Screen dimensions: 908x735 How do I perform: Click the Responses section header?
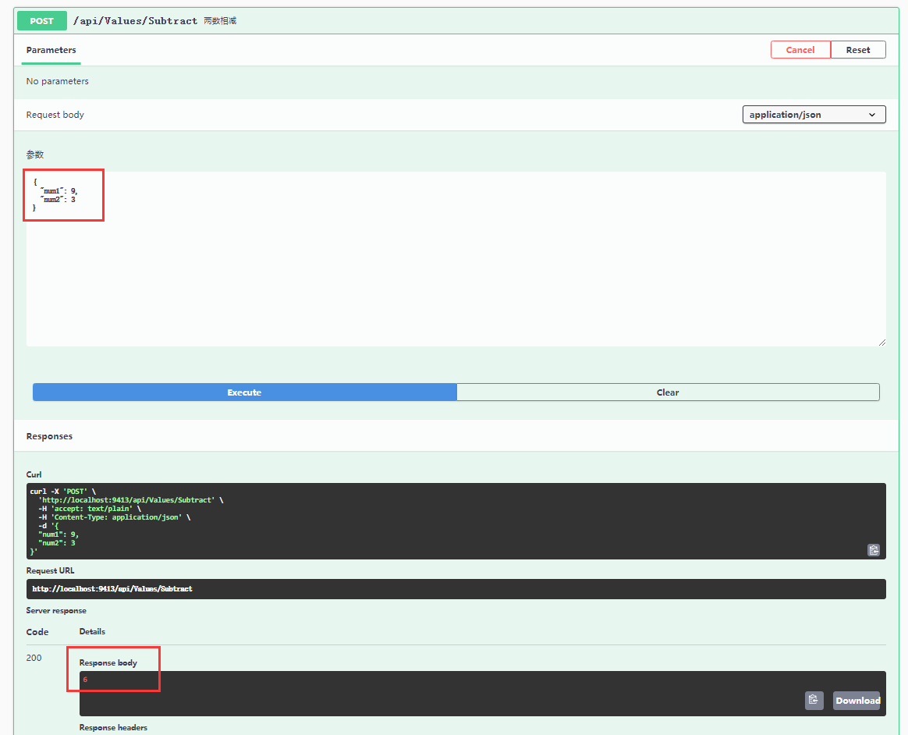(x=49, y=435)
